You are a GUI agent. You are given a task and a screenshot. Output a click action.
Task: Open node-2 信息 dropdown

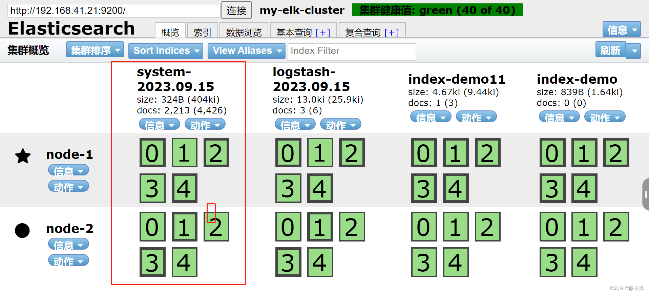coord(69,244)
